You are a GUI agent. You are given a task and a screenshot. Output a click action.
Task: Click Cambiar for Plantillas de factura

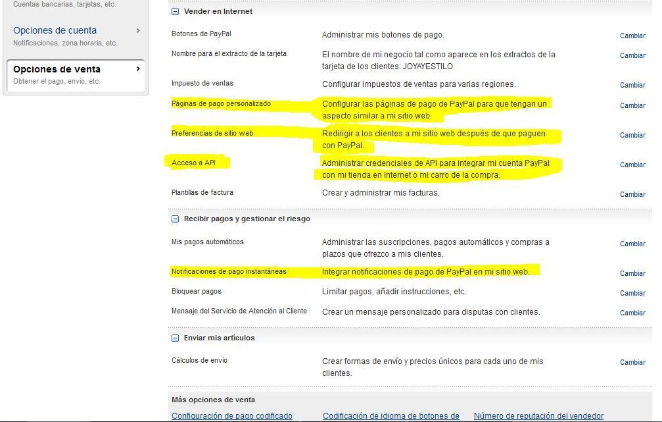(632, 194)
